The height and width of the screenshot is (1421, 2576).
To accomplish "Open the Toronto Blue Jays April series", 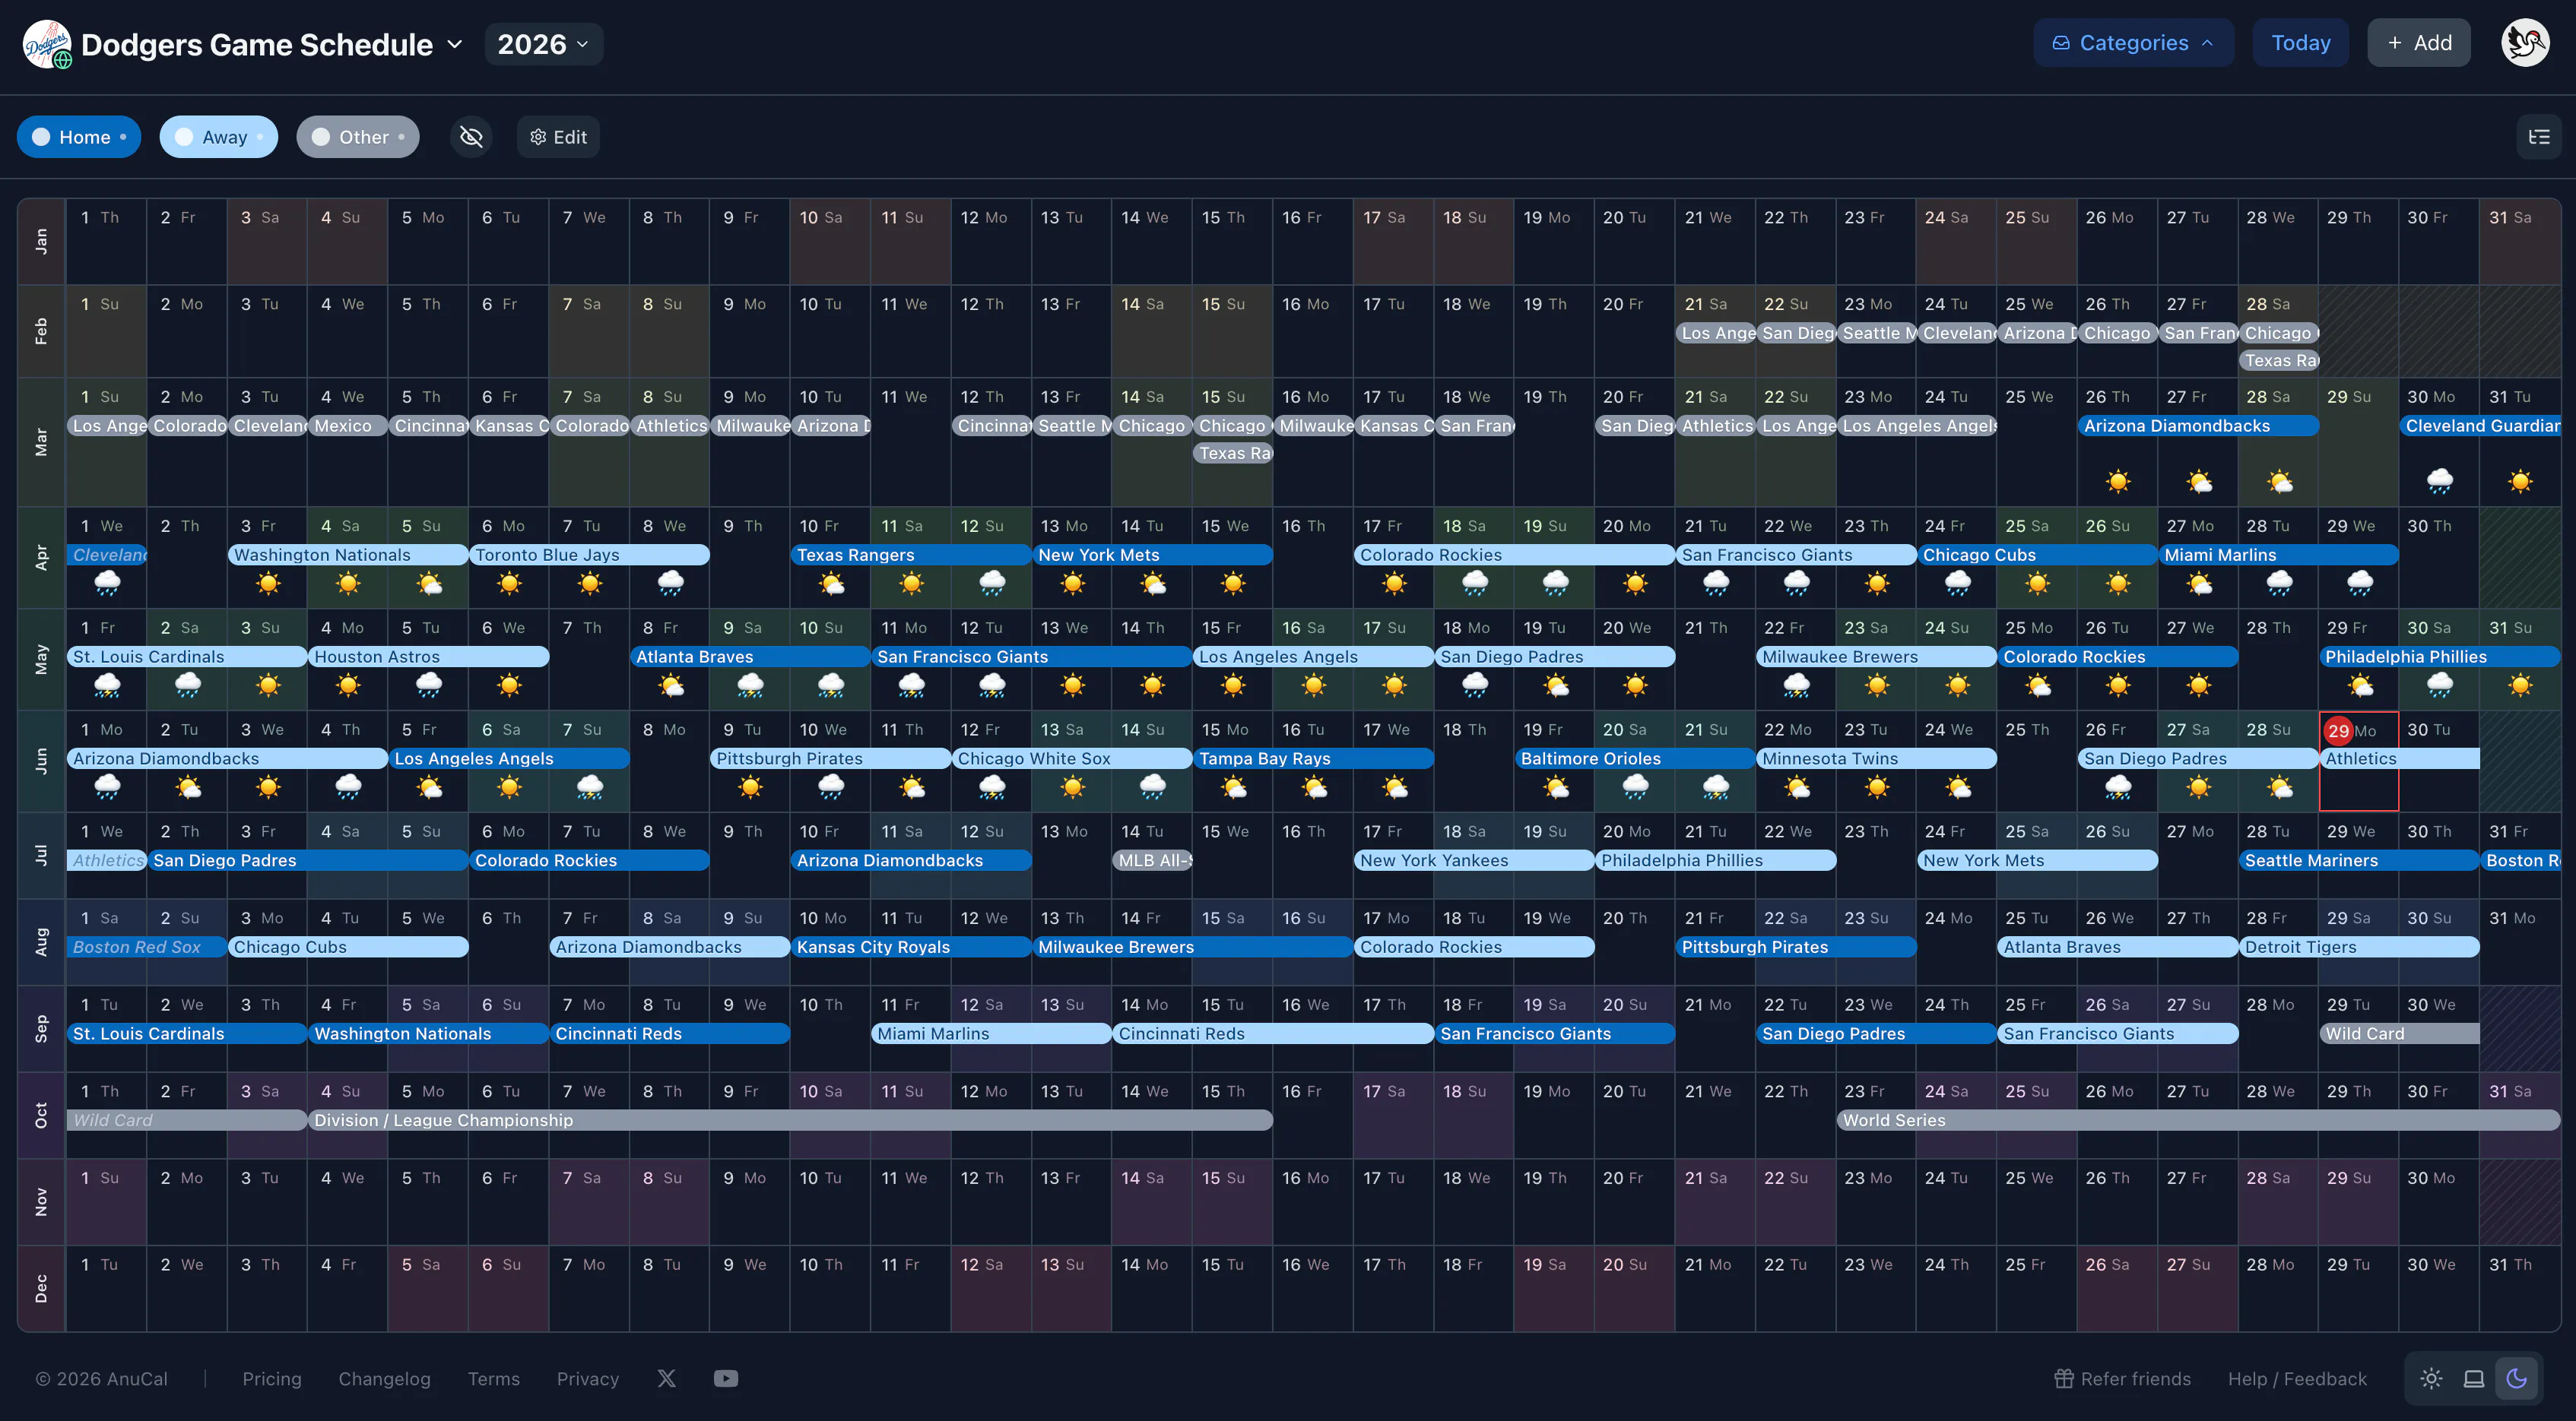I will [x=590, y=555].
